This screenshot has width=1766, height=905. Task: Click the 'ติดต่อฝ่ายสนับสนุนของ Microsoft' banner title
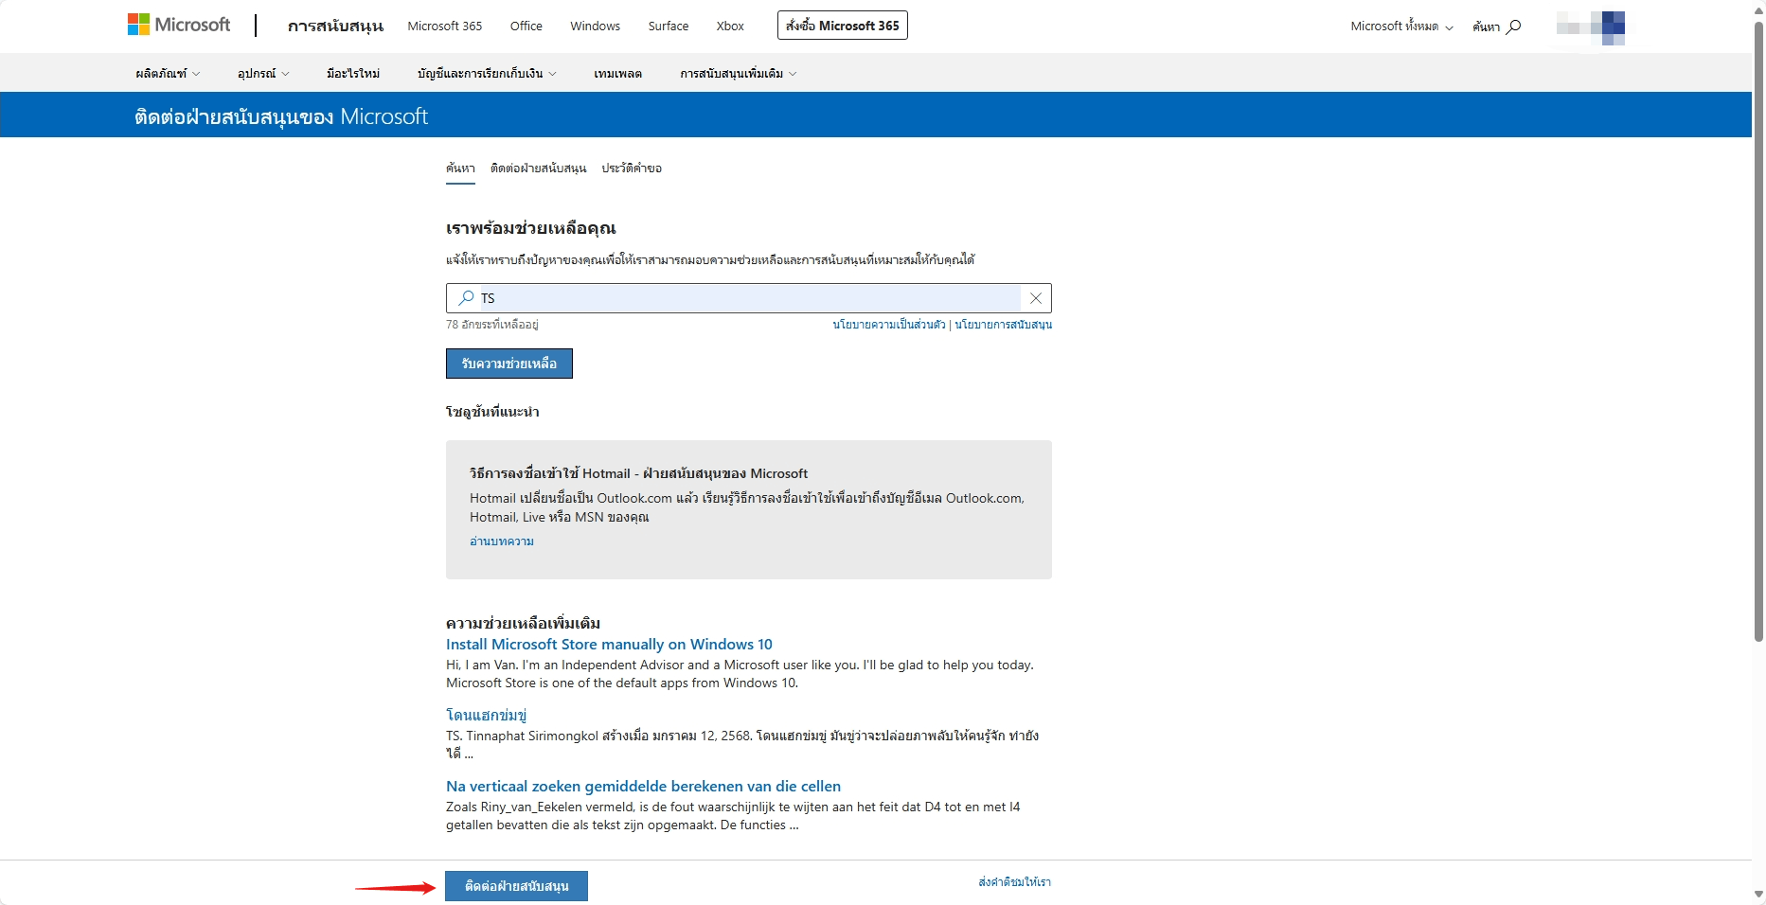click(281, 116)
